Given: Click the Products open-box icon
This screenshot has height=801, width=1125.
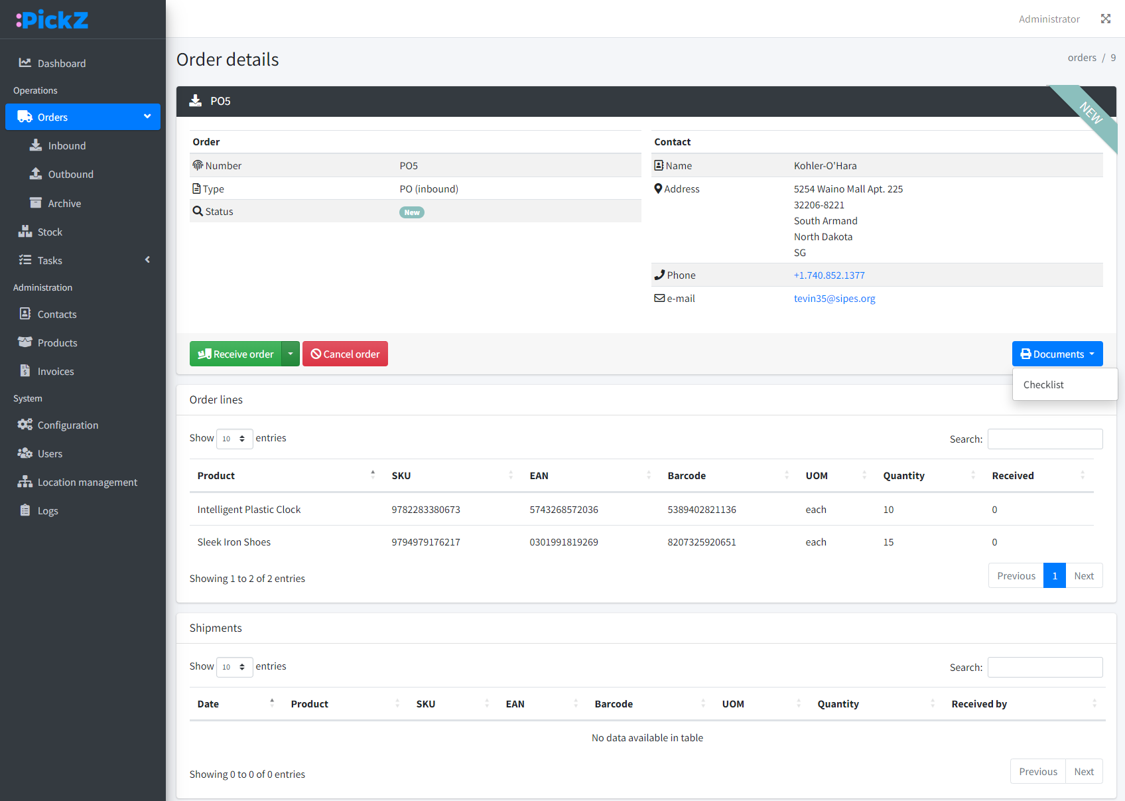Looking at the screenshot, I should [25, 342].
